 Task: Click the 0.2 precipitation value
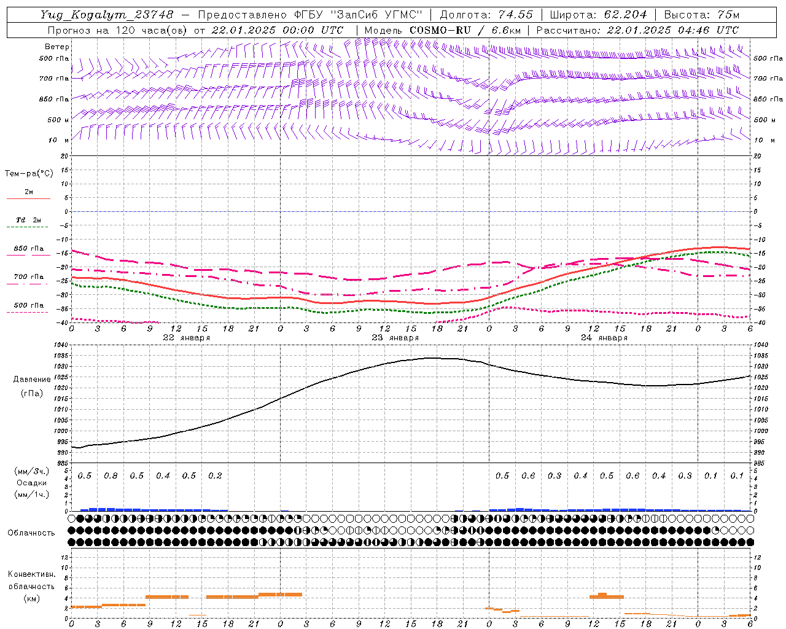click(x=215, y=475)
